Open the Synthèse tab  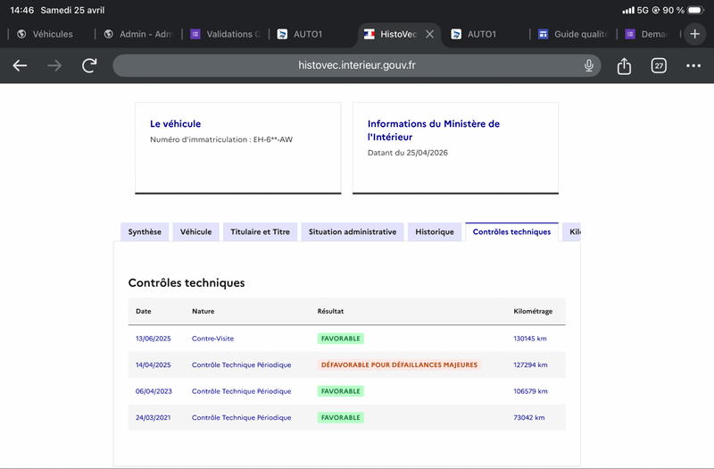(x=145, y=232)
